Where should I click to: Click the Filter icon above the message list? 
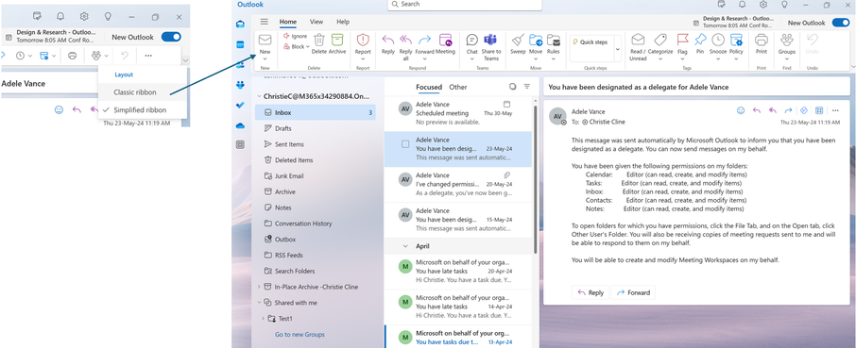(x=527, y=87)
